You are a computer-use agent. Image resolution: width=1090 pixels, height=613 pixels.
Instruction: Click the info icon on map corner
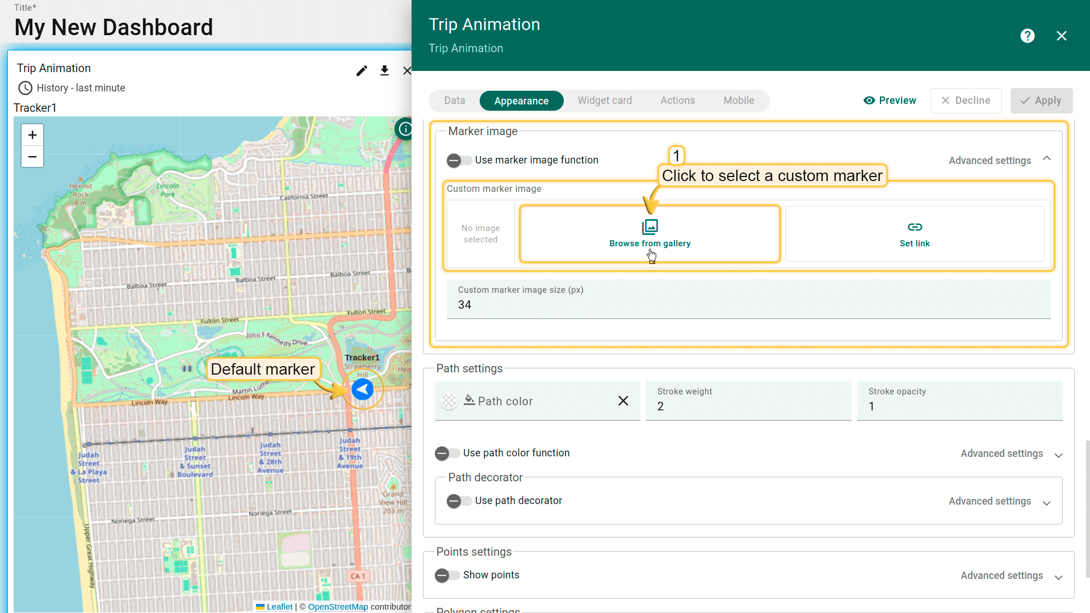coord(405,129)
